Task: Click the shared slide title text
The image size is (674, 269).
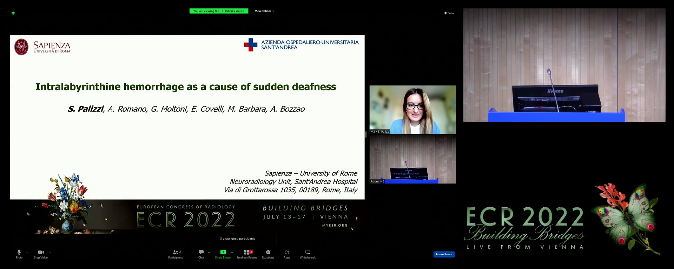Action: click(186, 87)
